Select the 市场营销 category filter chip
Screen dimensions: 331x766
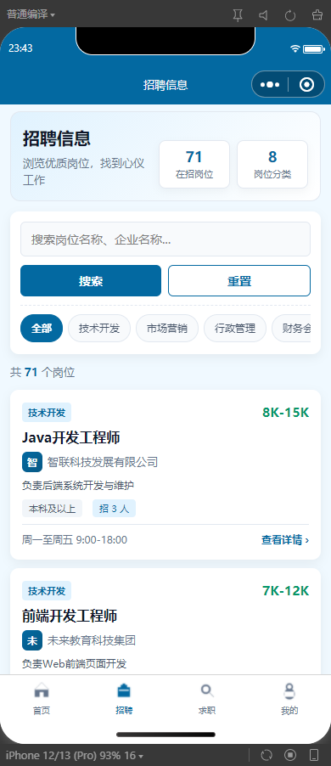point(167,329)
